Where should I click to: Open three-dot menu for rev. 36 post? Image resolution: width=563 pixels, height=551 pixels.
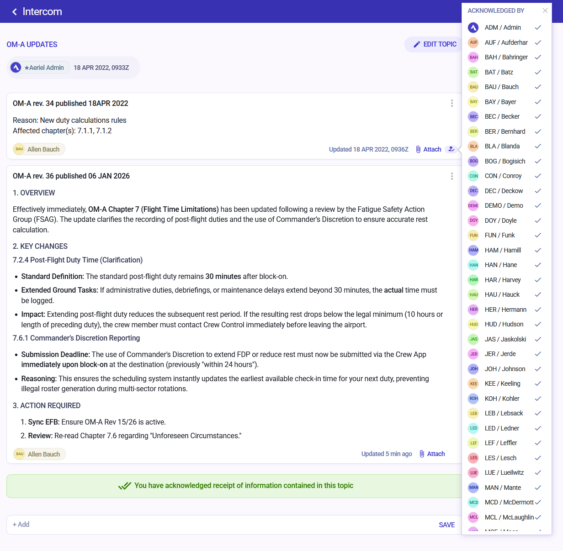(x=451, y=176)
